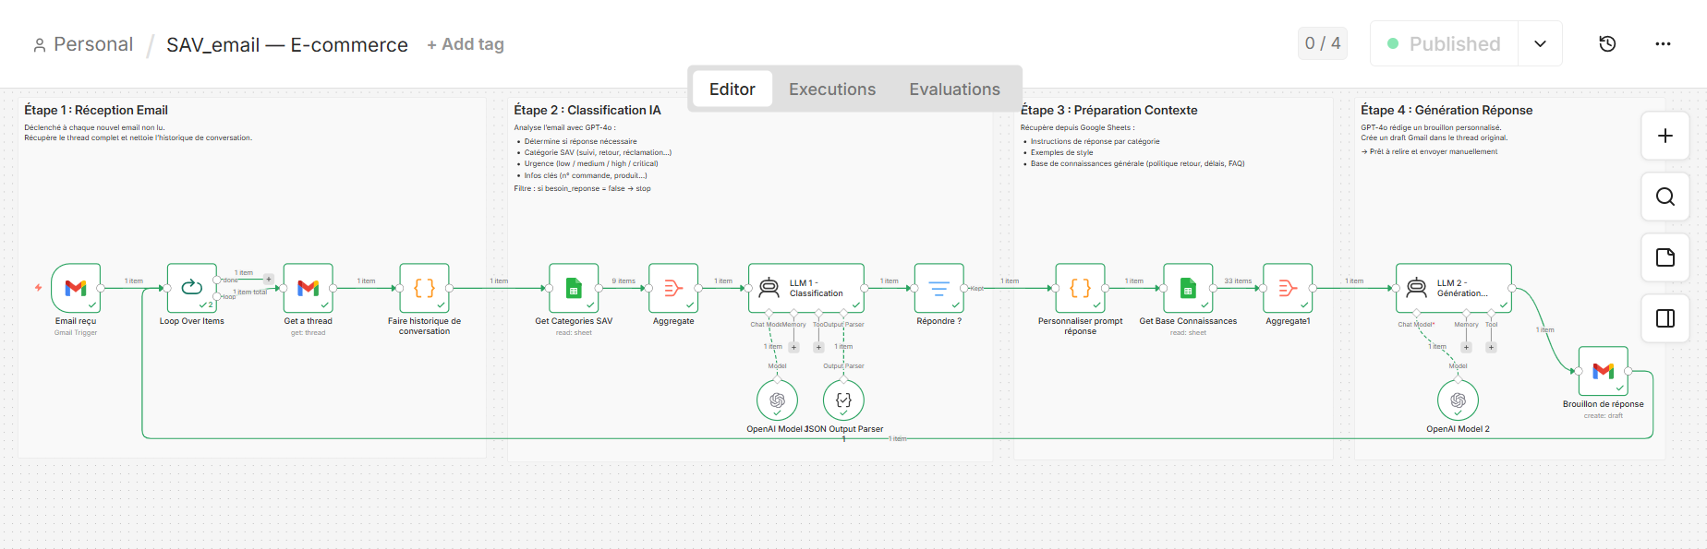Open the Brouillon de réponse Gmail node
This screenshot has height=549, width=1707.
pyautogui.click(x=1604, y=371)
